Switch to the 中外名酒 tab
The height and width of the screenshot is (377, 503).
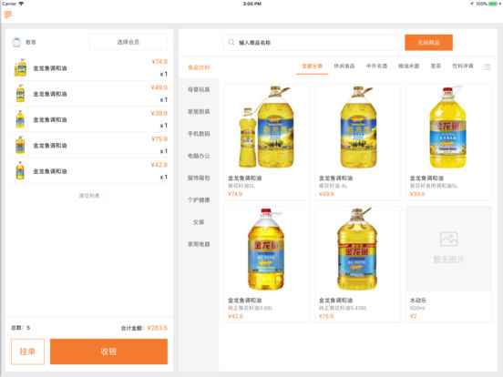376,66
